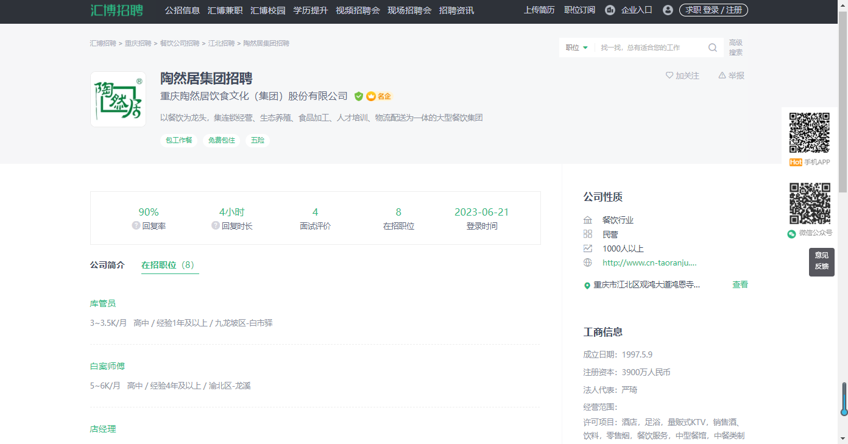The image size is (848, 444).
Task: Click the 免费包住 benefit tag
Action: (222, 140)
